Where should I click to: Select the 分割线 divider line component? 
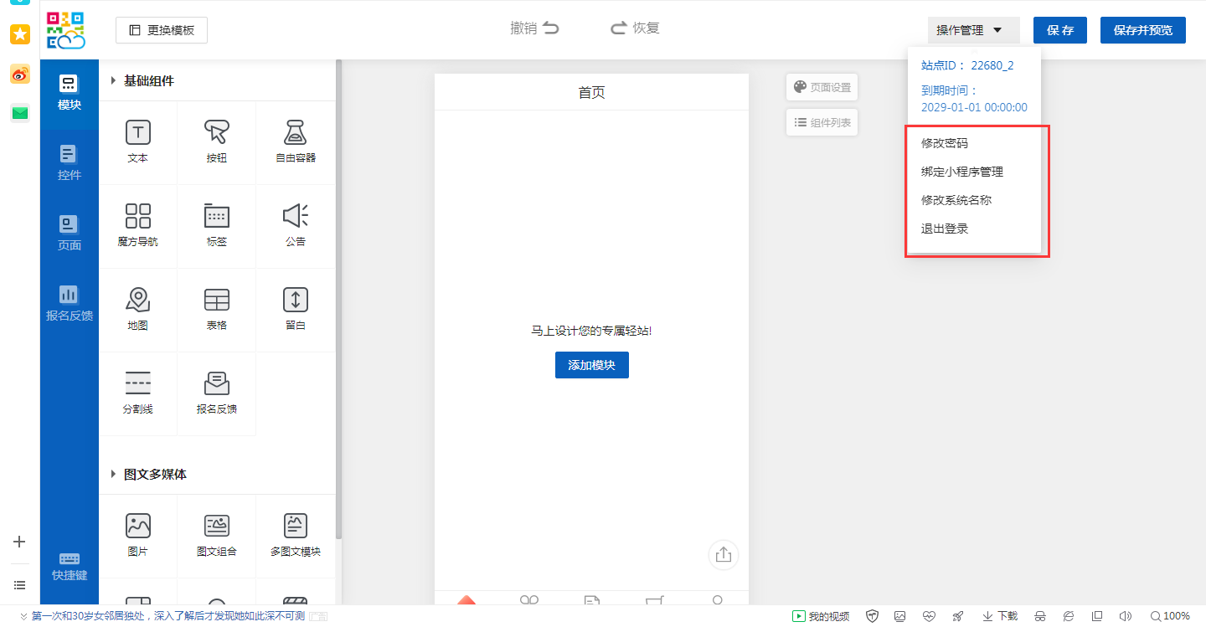(137, 383)
